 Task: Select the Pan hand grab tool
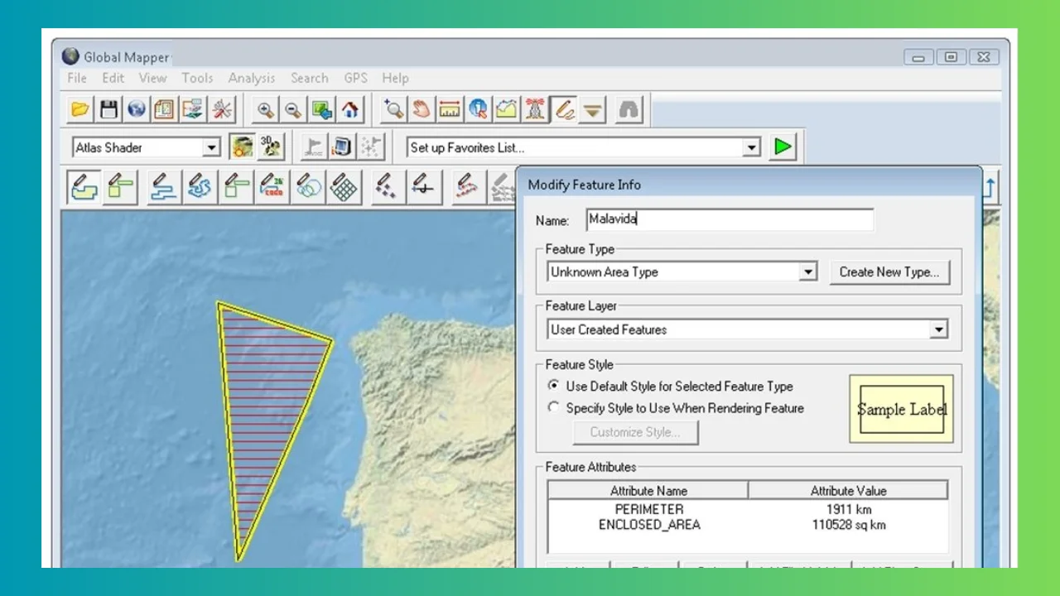pyautogui.click(x=422, y=108)
